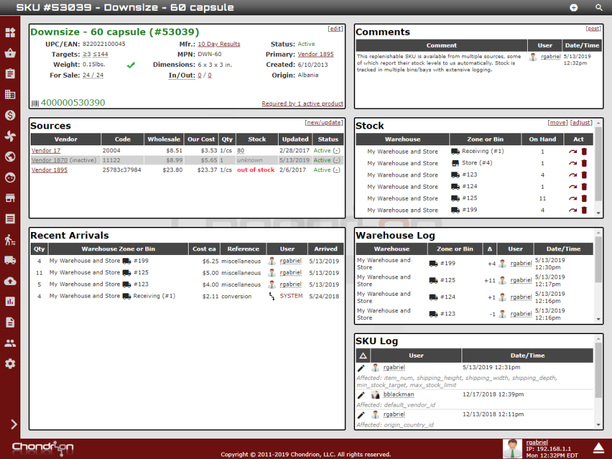Image resolution: width=612 pixels, height=459 pixels.
Task: Open the receipt list icon in sidebar
Action: pyautogui.click(x=10, y=219)
